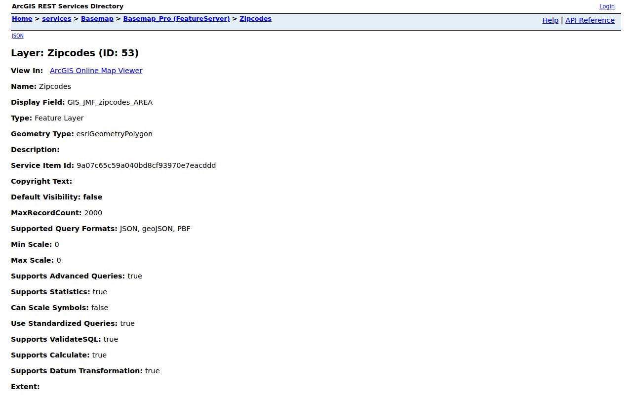
Task: Click the Type value Feature Layer
Action: [x=59, y=118]
